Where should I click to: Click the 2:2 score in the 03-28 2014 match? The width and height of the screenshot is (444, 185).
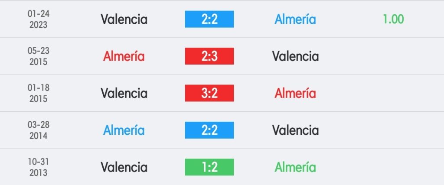point(209,130)
